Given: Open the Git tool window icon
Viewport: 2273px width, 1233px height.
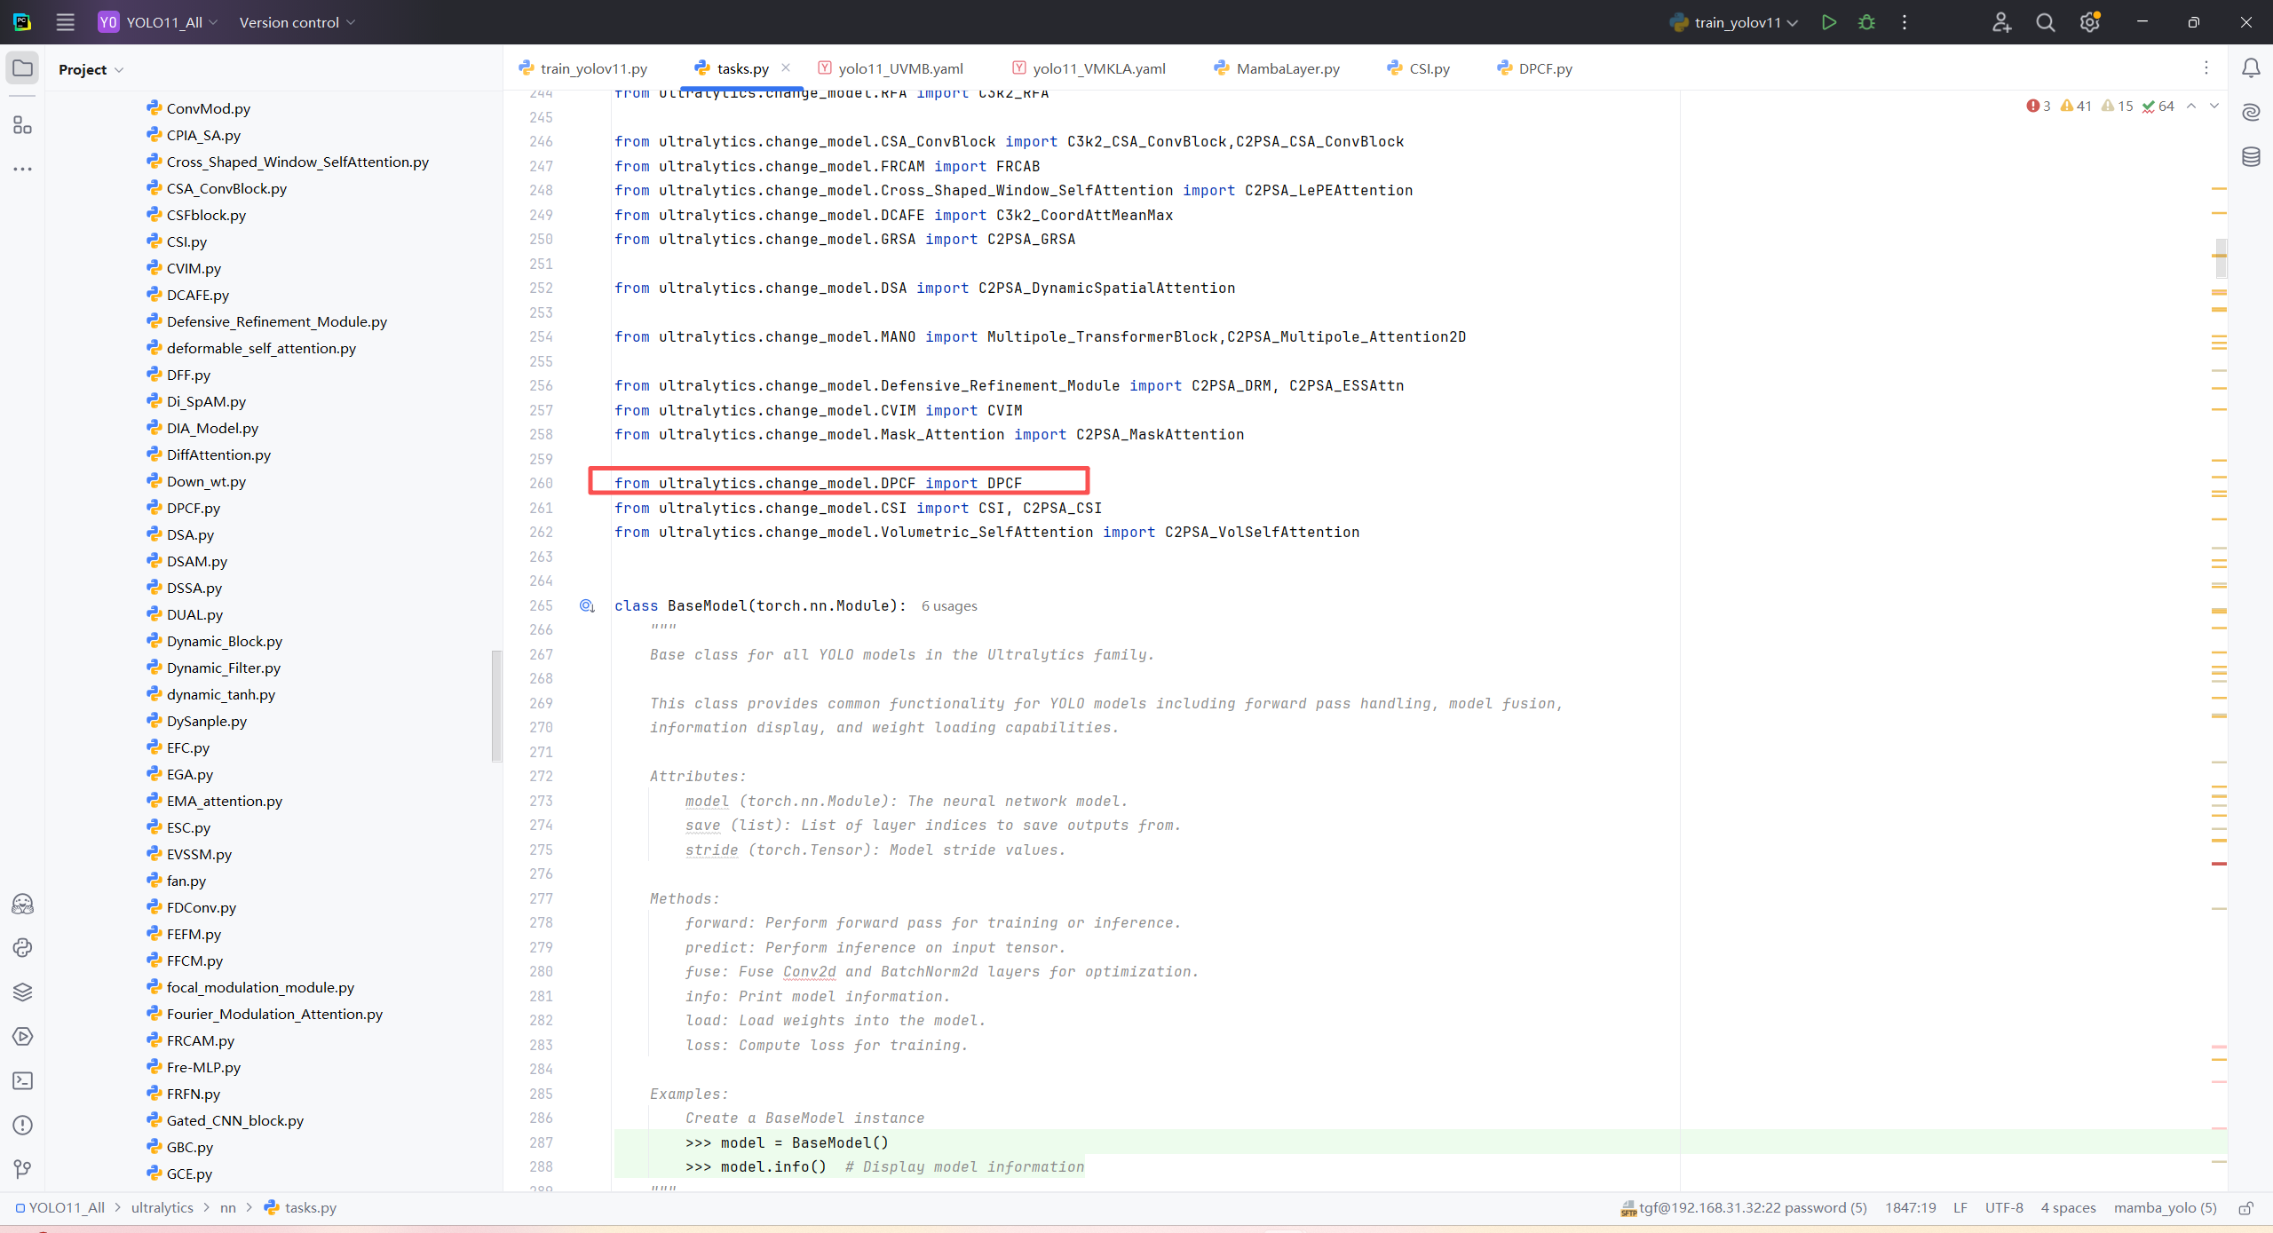Looking at the screenshot, I should coord(23,1169).
